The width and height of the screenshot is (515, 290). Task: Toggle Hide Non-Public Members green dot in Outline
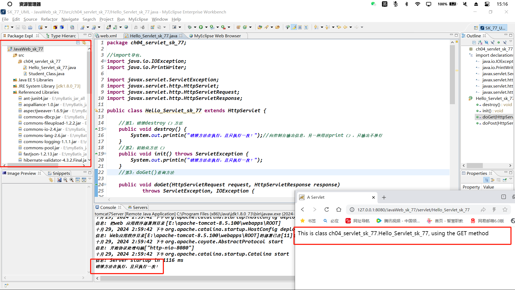click(499, 42)
